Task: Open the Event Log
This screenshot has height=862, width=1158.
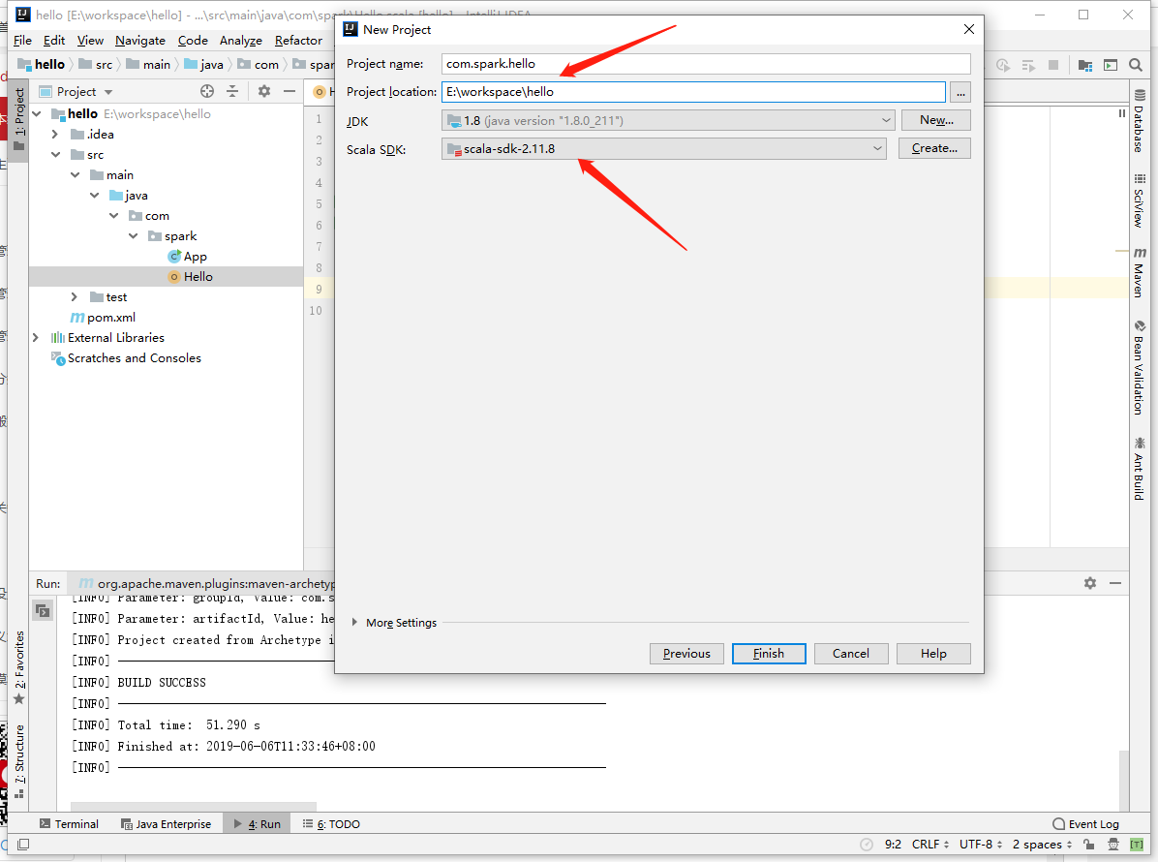Action: (1085, 823)
